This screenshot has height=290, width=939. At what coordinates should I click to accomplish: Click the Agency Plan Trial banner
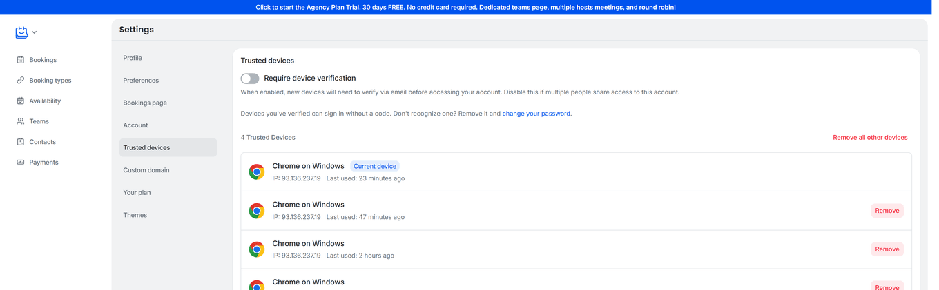(465, 8)
